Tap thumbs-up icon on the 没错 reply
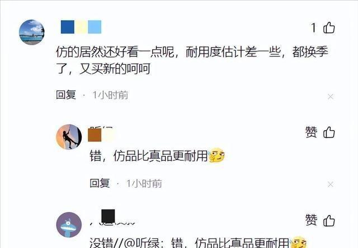This screenshot has width=358, height=248. 329,220
